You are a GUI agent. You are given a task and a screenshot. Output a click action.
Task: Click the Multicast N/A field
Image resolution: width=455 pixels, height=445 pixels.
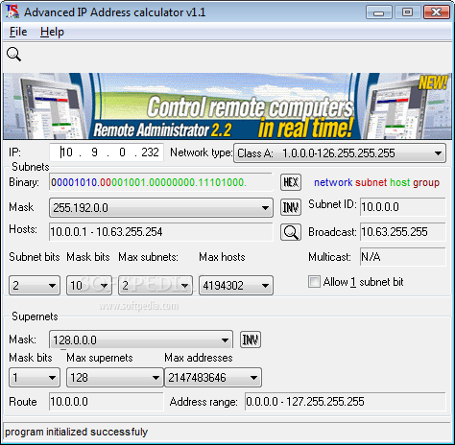pyautogui.click(x=403, y=257)
